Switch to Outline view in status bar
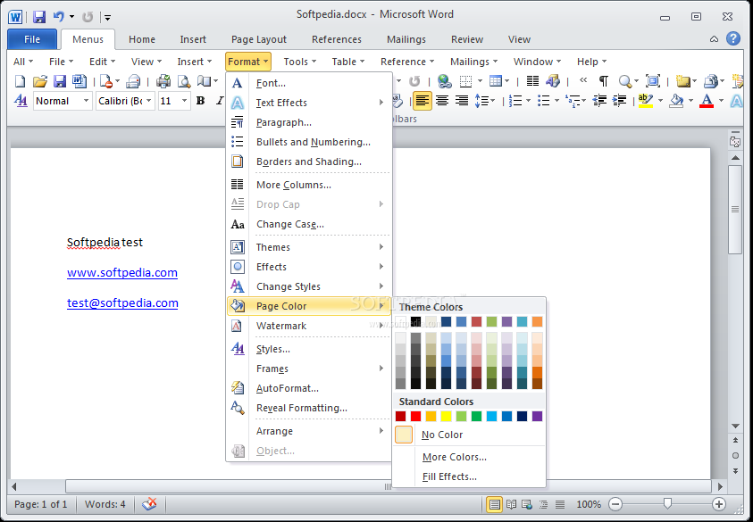This screenshot has width=753, height=522. [544, 504]
